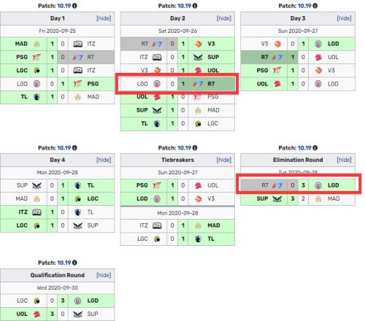This screenshot has height=321, width=365.
Task: Click the info icon beside Day 3 patch
Action: [x=315, y=6]
